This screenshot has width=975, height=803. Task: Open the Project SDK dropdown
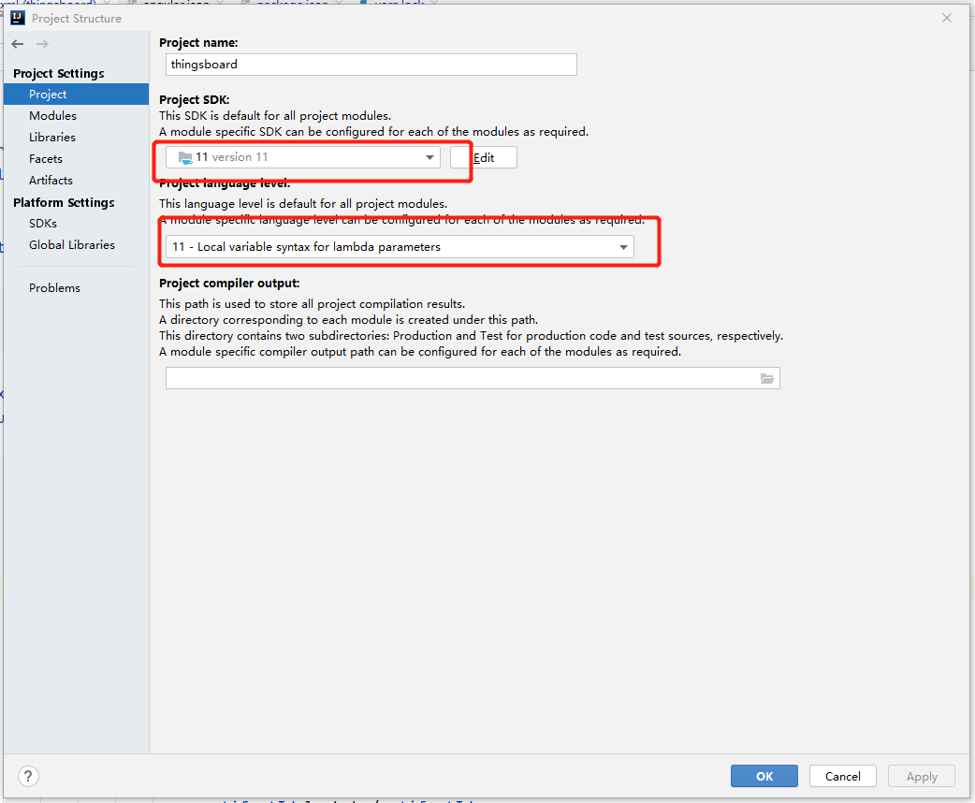click(303, 157)
